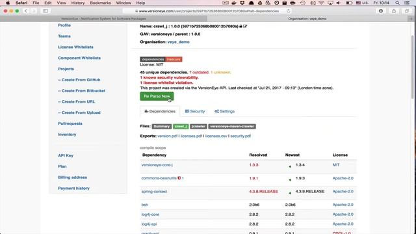Select the Summary file badge

162,127
